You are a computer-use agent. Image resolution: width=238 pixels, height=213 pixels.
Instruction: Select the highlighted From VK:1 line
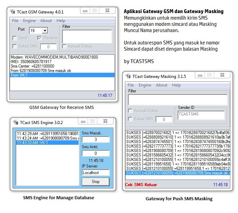(x=62, y=75)
